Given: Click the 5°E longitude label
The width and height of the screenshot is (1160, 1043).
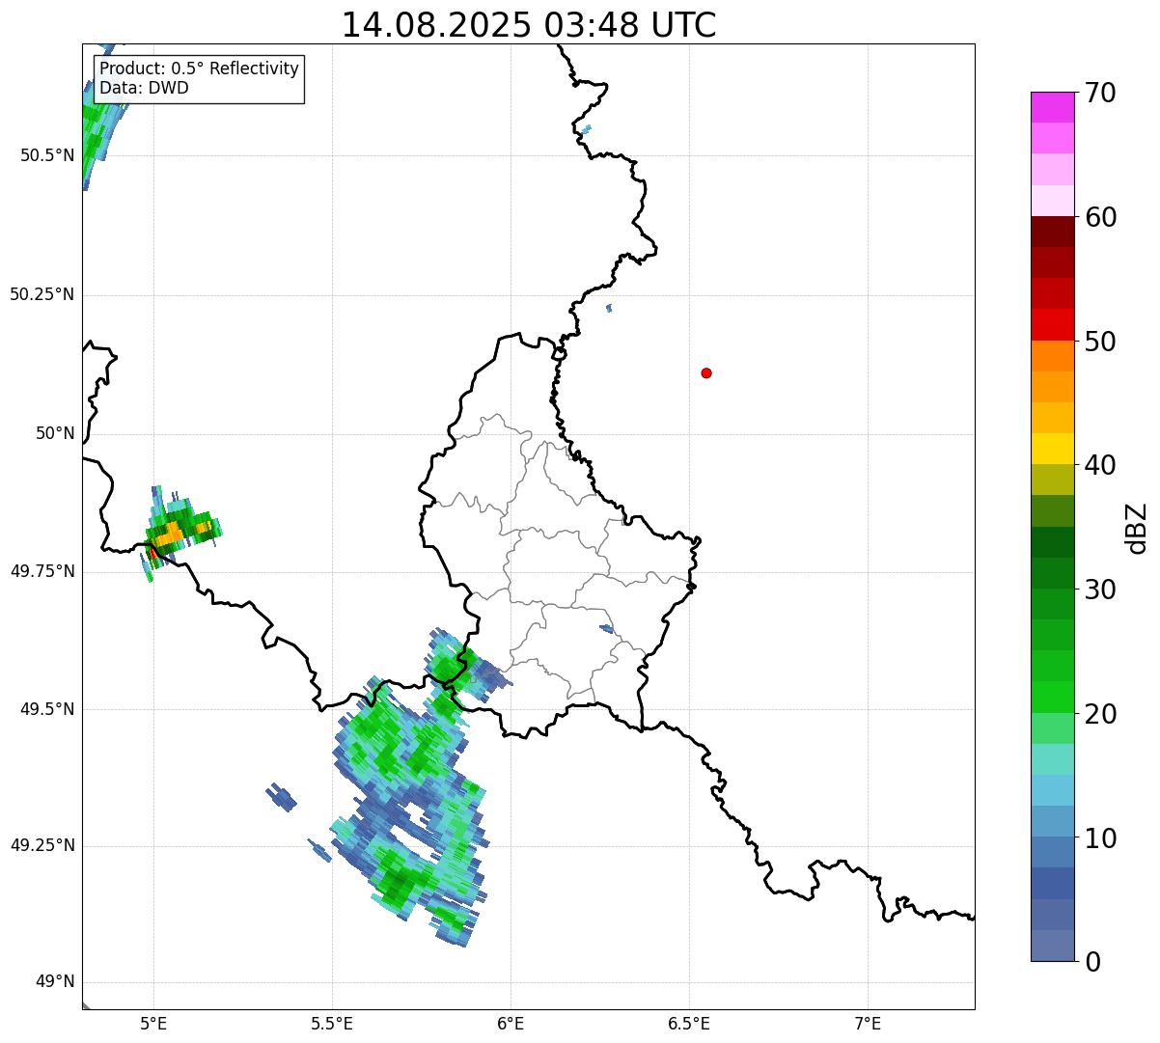Looking at the screenshot, I should point(153,1024).
